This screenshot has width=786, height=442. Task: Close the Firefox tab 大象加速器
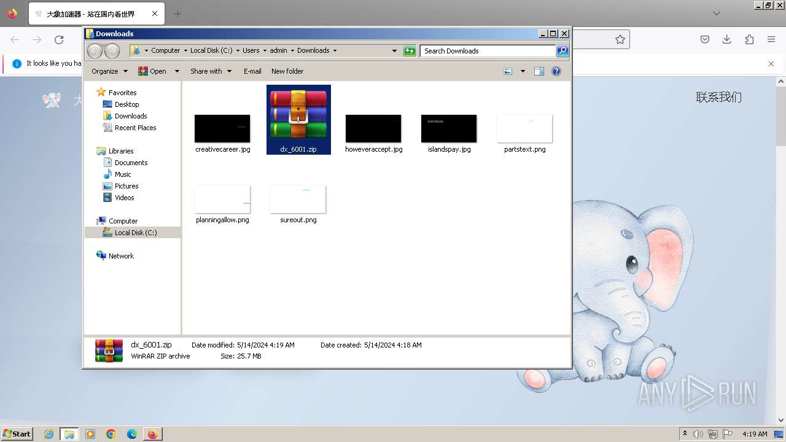point(154,14)
